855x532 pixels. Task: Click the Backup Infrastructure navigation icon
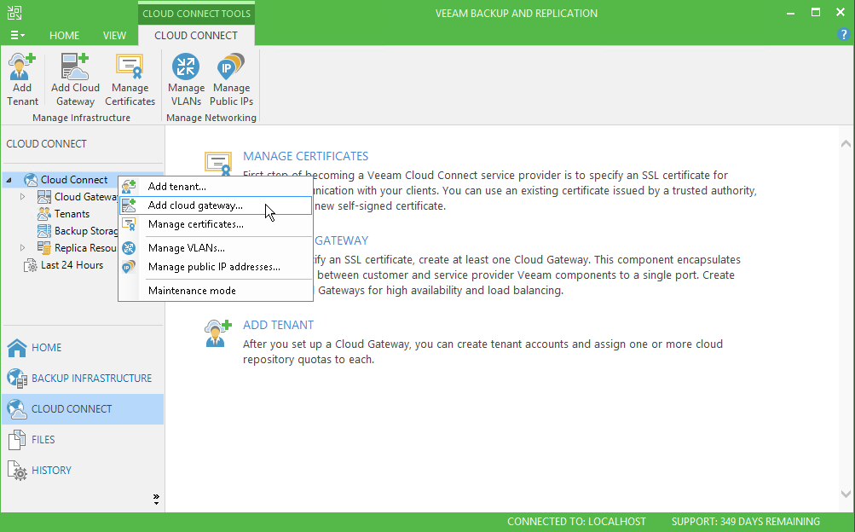(x=17, y=378)
